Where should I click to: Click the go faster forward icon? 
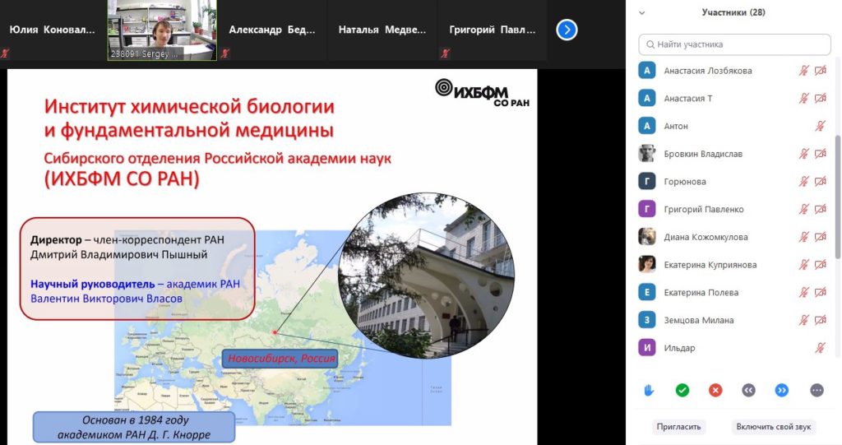(x=782, y=390)
